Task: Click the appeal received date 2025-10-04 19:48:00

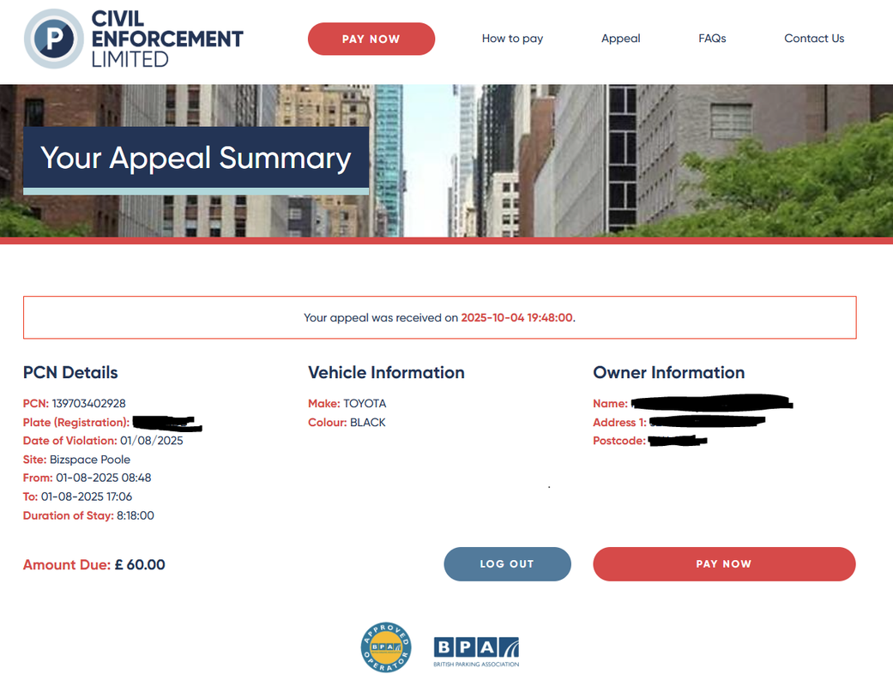Action: pyautogui.click(x=516, y=317)
